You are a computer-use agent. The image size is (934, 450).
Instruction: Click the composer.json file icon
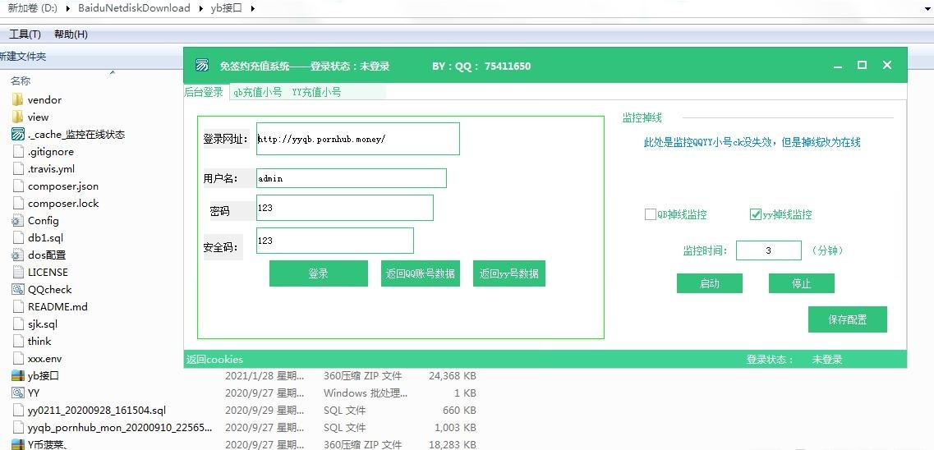17,186
